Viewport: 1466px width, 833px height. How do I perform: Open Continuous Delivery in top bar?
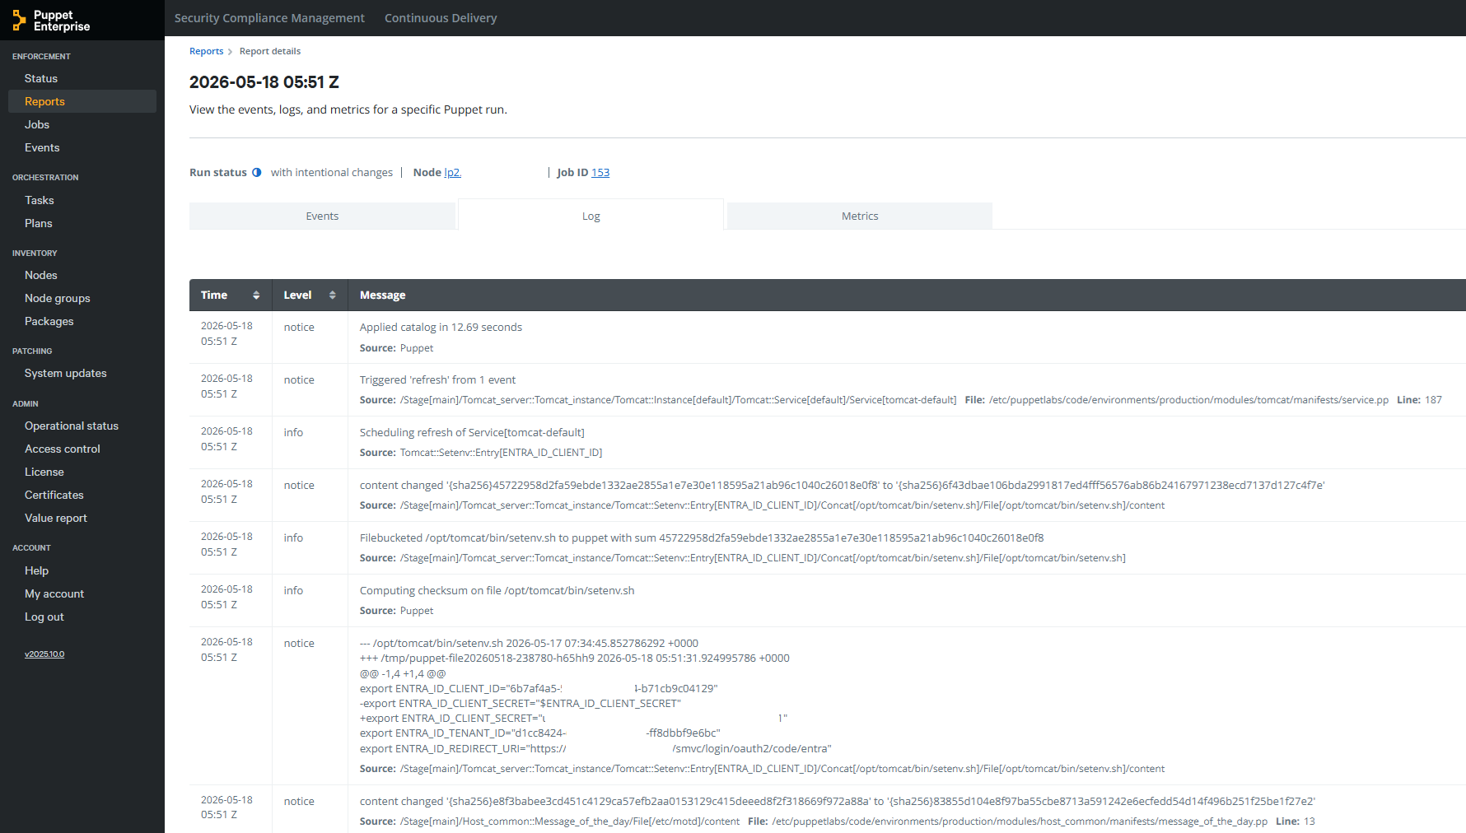coord(441,18)
